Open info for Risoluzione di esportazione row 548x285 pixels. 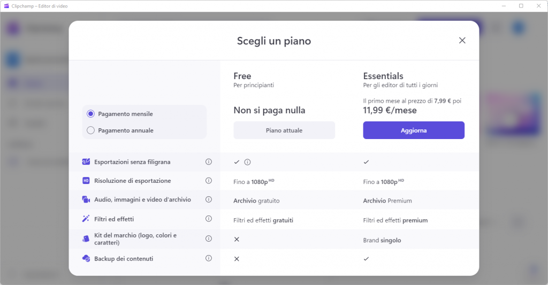(x=209, y=181)
